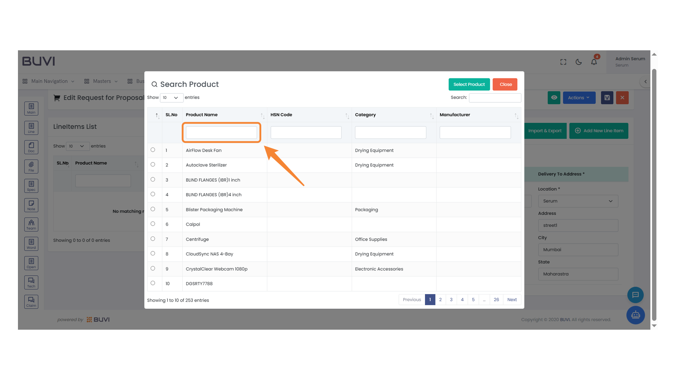Image resolution: width=676 pixels, height=380 pixels.
Task: Open the Show entries dropdown in Search Product
Action: (x=171, y=97)
